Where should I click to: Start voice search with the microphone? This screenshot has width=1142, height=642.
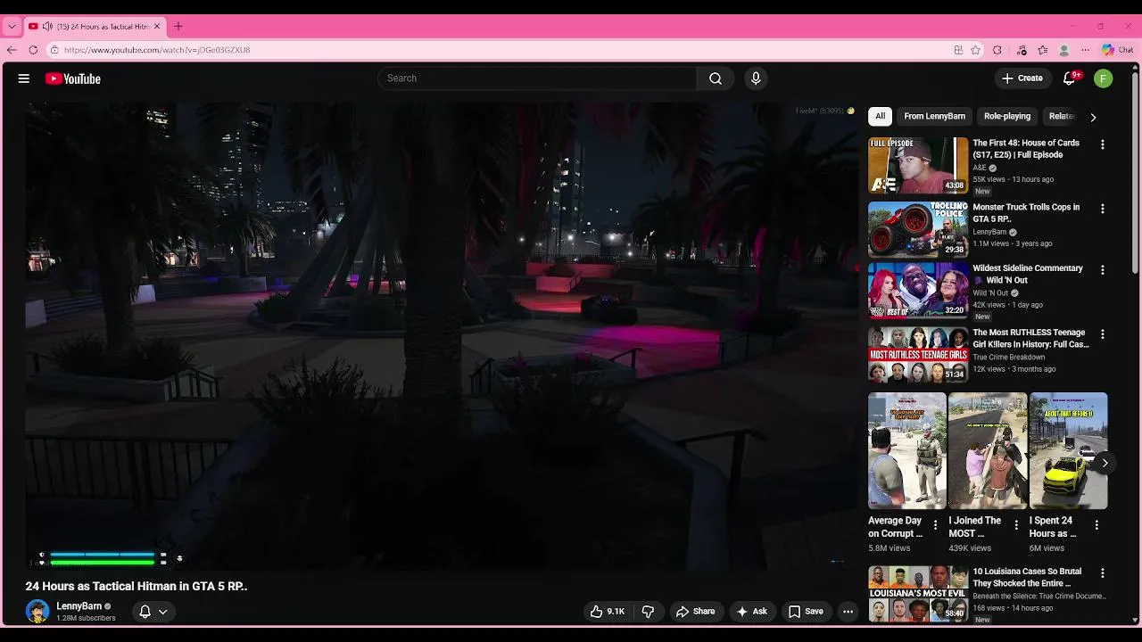tap(756, 78)
